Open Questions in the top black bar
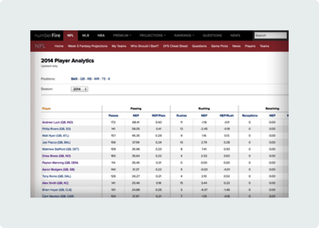Image resolution: width=319 pixels, height=228 pixels. (x=212, y=35)
